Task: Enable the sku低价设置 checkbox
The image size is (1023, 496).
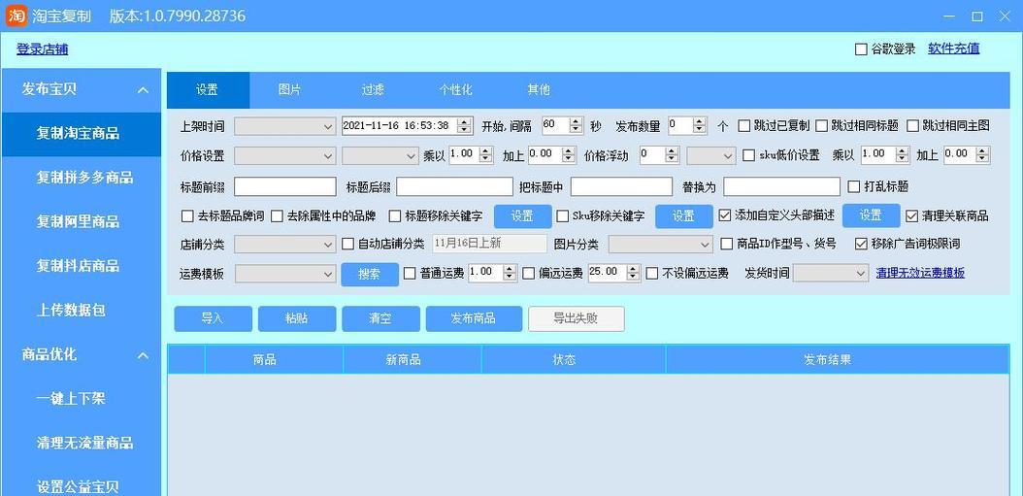Action: pyautogui.click(x=749, y=156)
